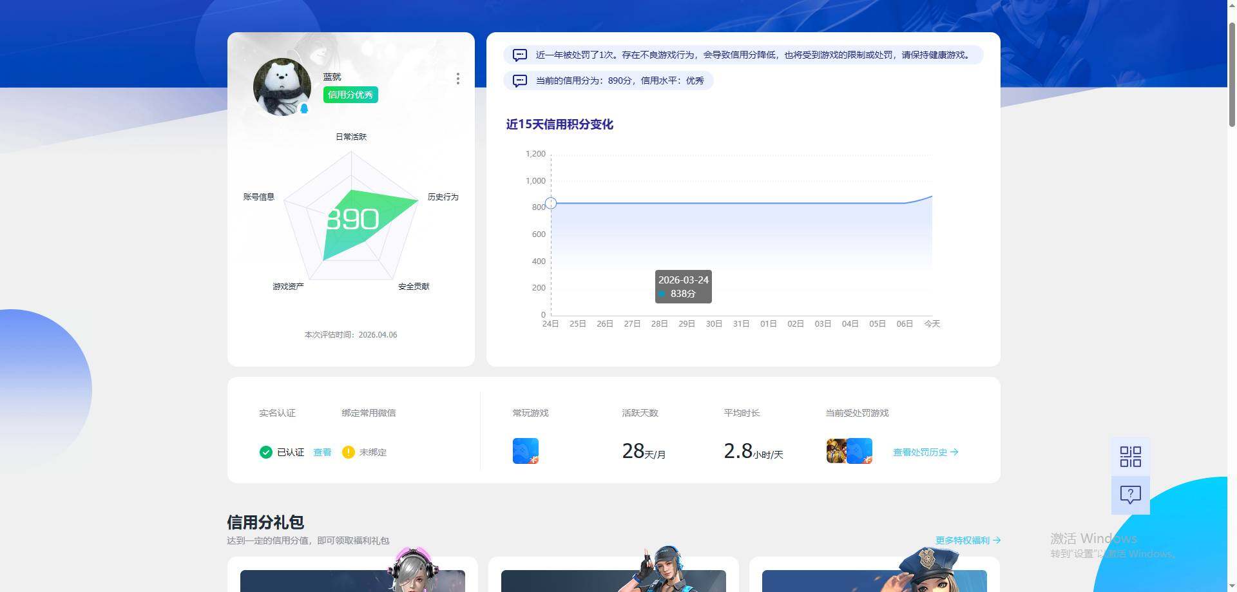Open the first gift card with pink-headphone character
The height and width of the screenshot is (592, 1237).
(x=352, y=573)
